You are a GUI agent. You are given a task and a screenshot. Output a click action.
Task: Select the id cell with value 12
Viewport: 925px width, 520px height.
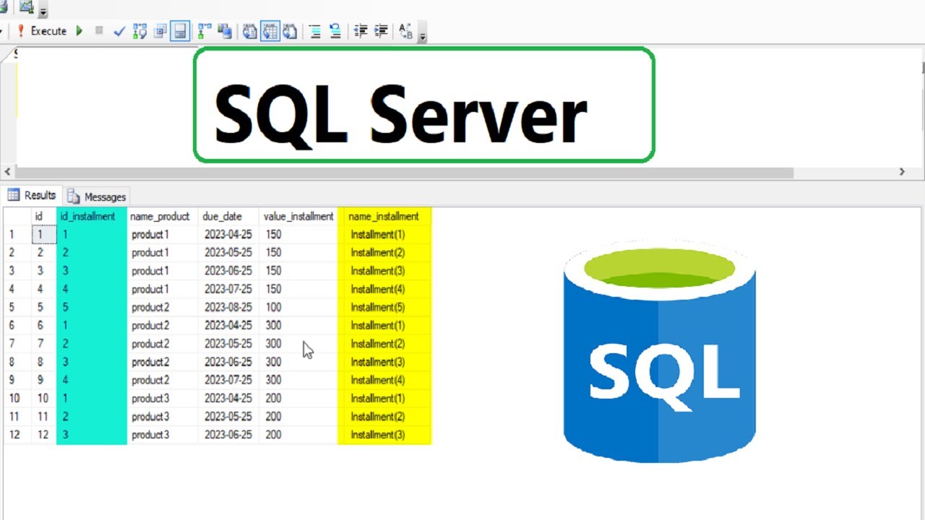click(x=43, y=435)
